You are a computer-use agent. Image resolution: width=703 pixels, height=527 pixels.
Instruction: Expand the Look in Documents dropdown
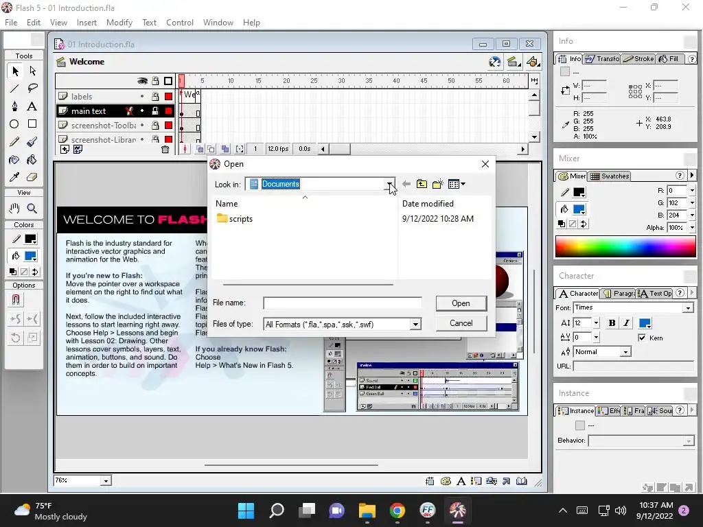click(390, 184)
